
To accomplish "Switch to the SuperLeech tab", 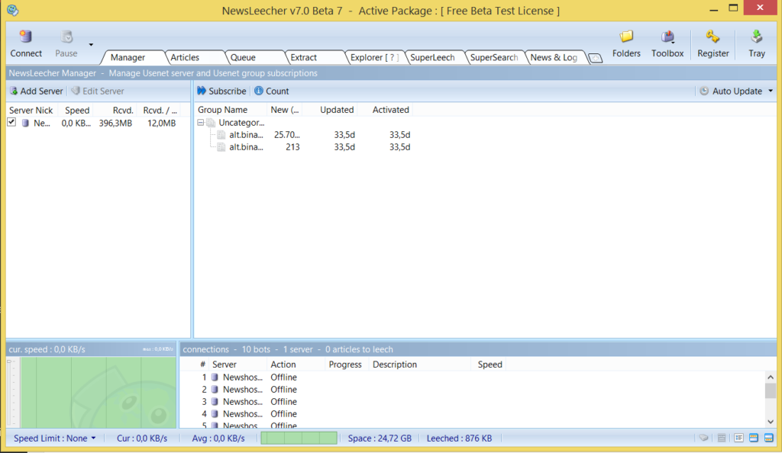I will [x=432, y=57].
